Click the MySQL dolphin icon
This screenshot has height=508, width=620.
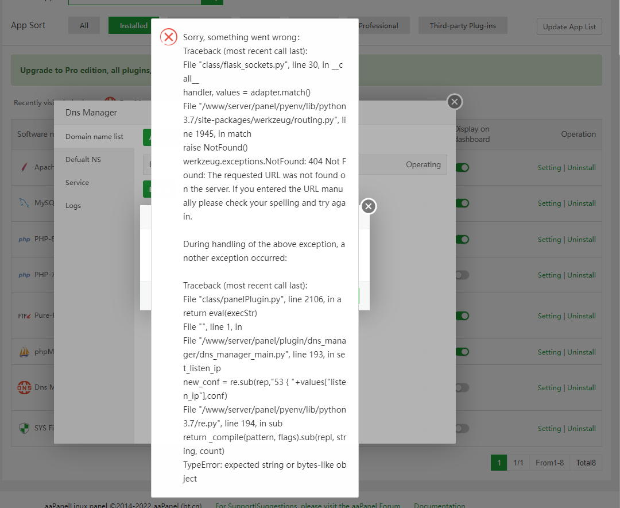coord(24,203)
